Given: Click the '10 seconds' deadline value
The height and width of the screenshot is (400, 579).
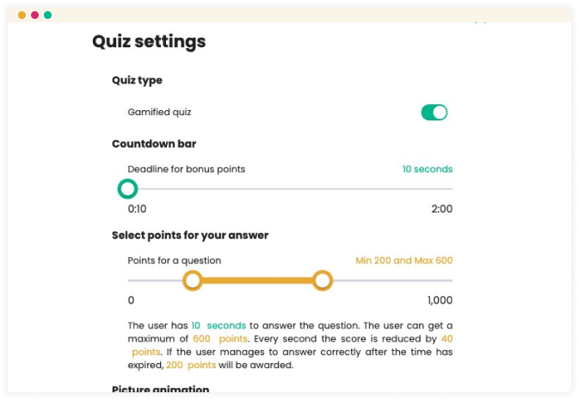Looking at the screenshot, I should (x=427, y=169).
